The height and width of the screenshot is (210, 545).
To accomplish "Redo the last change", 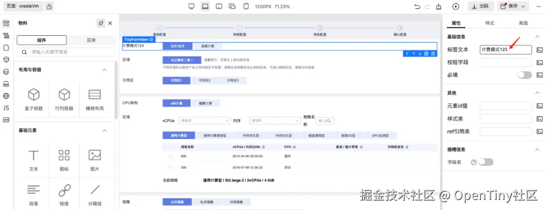I will click(x=427, y=7).
